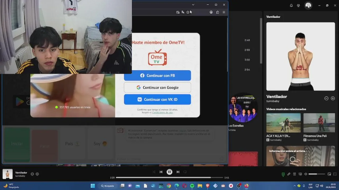The width and height of the screenshot is (339, 190).
Task: Open the Spotify lyrics microphone icon
Action: click(289, 174)
